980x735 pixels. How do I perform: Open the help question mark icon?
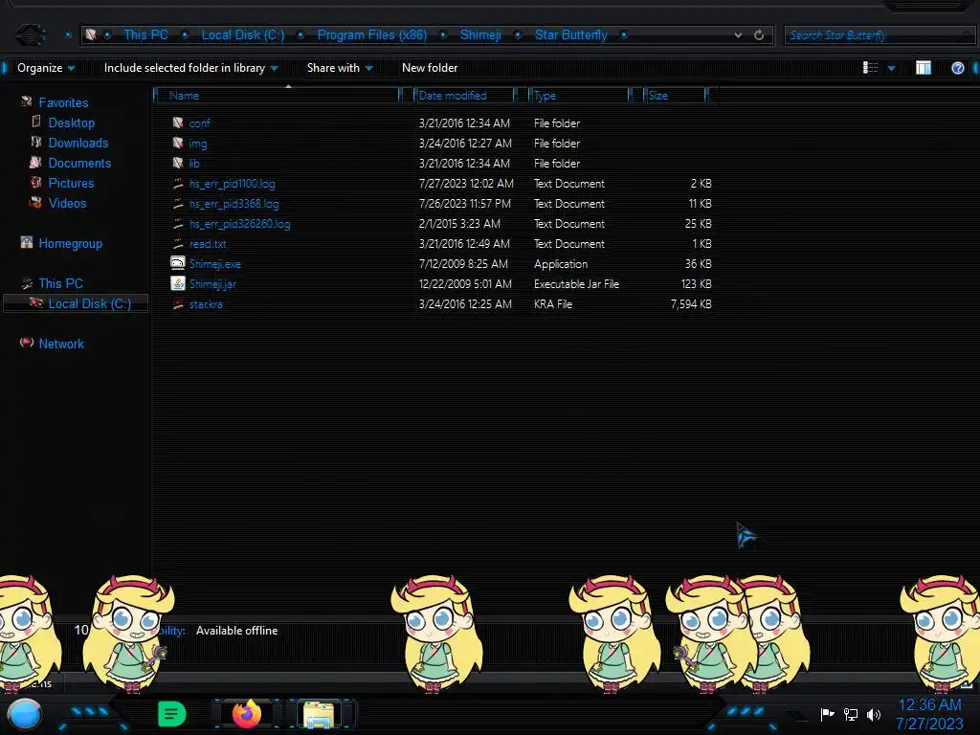tap(957, 68)
